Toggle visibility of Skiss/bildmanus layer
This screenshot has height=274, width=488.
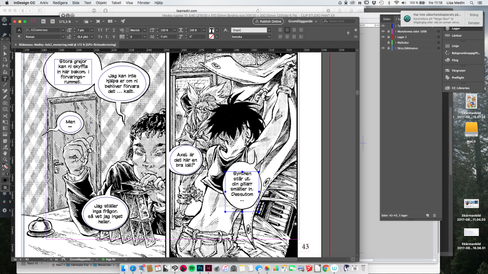point(383,48)
